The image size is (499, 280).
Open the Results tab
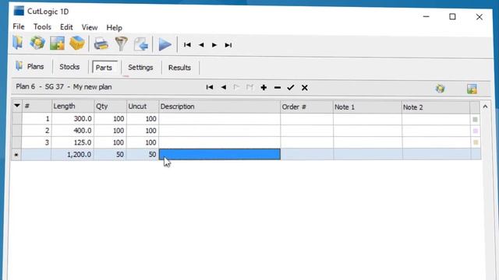179,68
